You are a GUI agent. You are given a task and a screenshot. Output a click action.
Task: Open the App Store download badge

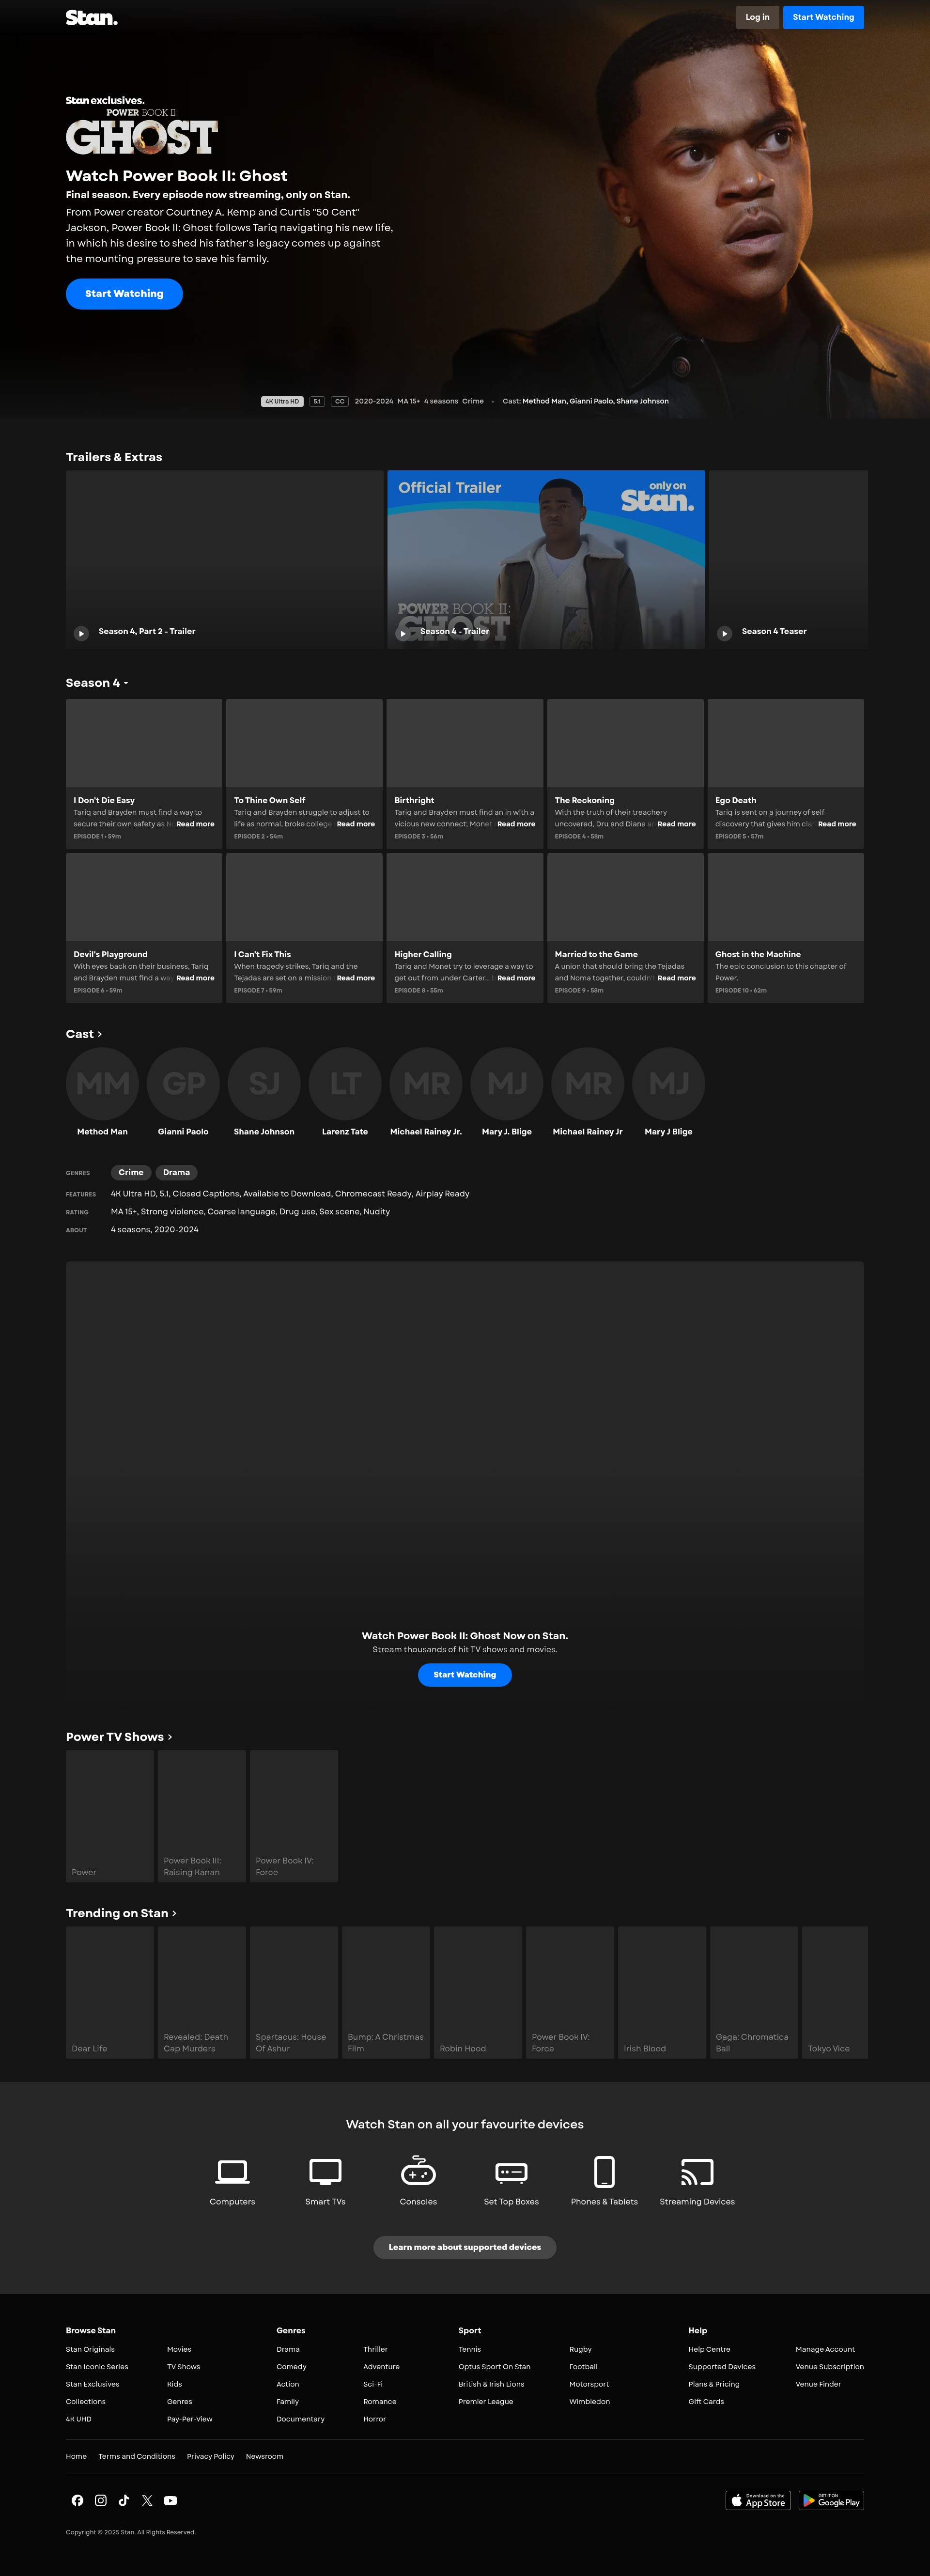(758, 2500)
